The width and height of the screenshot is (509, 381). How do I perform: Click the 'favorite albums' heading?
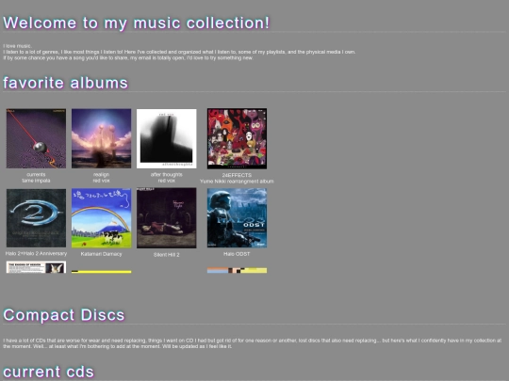point(66,83)
